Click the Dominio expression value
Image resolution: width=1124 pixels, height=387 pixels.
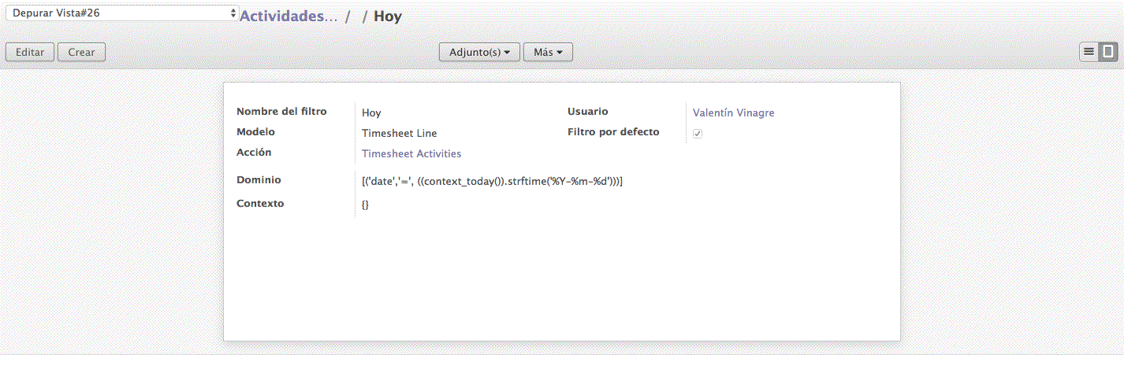pos(492,182)
